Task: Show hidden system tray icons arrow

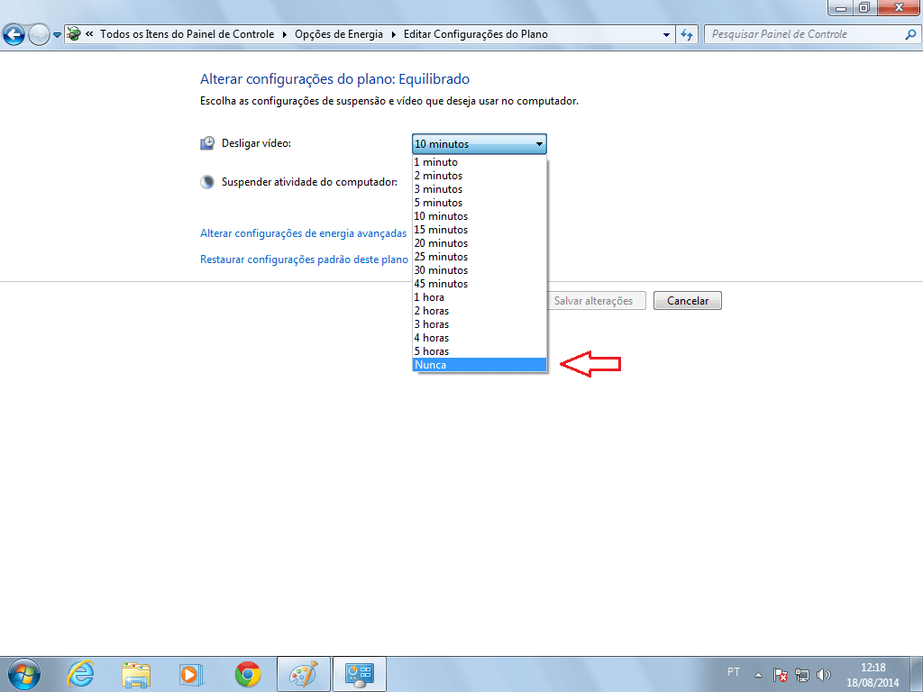Action: pos(758,674)
